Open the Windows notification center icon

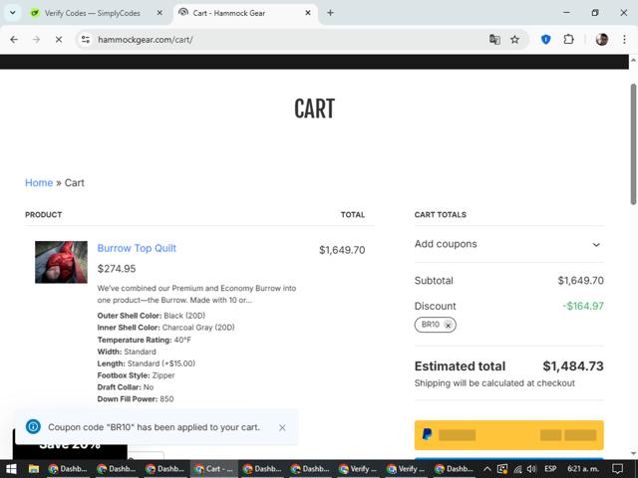(x=618, y=469)
